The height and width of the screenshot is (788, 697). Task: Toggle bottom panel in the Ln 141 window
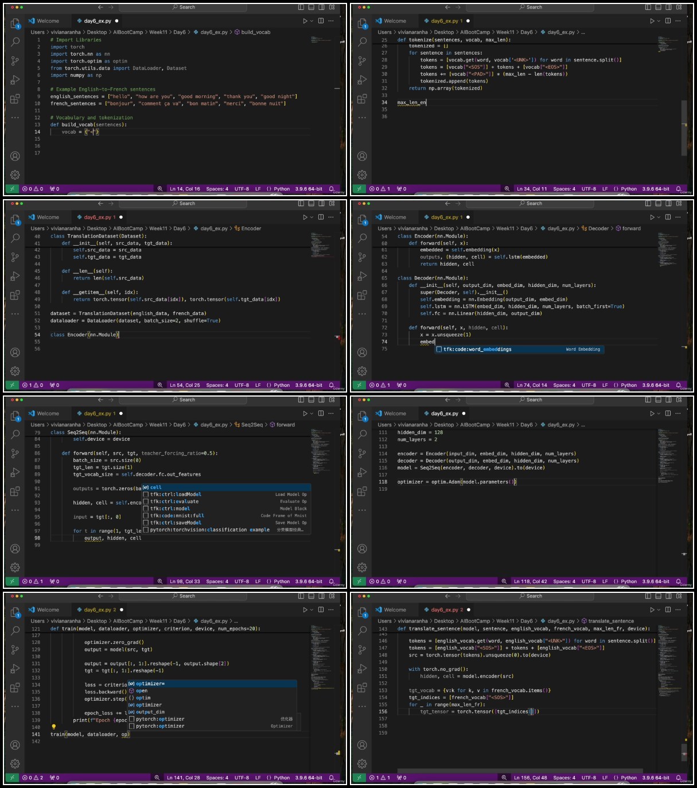click(x=311, y=596)
